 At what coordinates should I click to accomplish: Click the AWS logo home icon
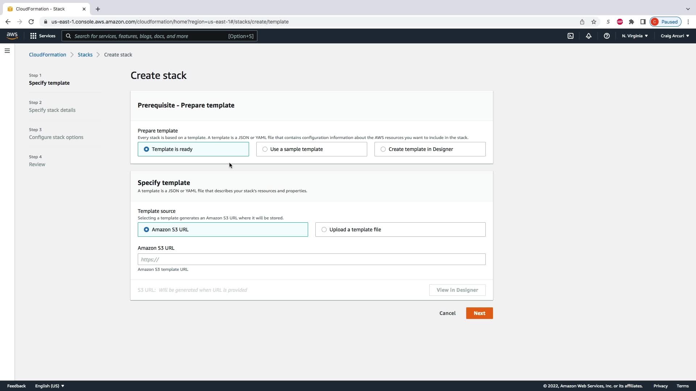[x=12, y=35]
